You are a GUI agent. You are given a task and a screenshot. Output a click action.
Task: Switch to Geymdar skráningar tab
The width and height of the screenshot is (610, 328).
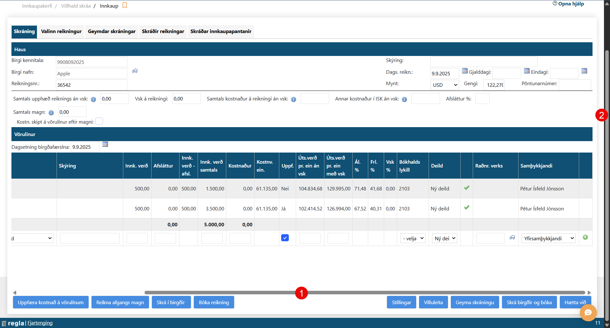click(x=112, y=31)
